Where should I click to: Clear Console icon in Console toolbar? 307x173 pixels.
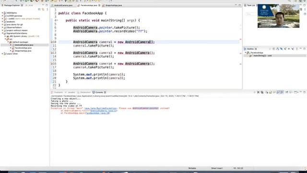[x=267, y=92]
